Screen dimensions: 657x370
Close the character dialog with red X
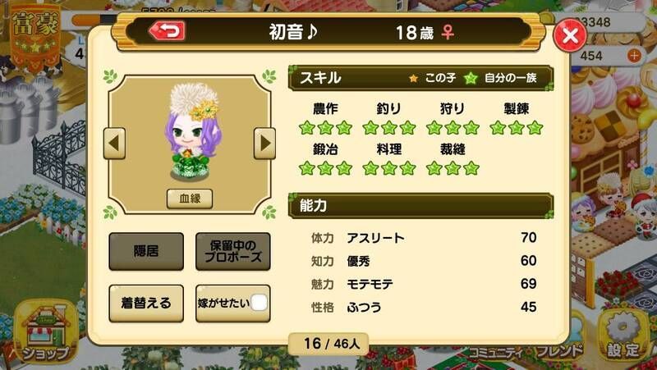[x=570, y=35]
